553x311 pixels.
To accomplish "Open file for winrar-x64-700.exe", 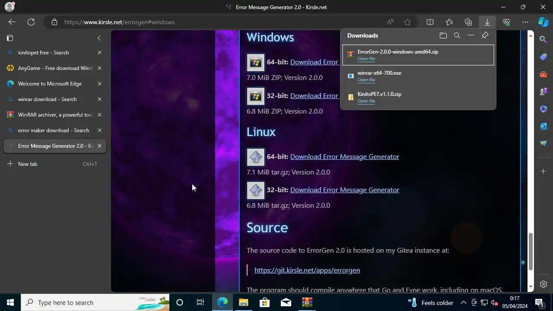I will 366,80.
